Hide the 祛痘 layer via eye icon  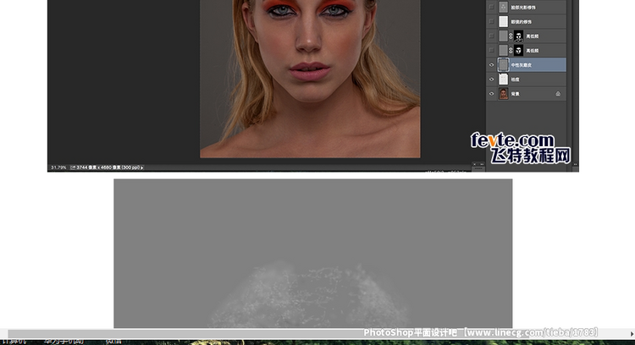492,79
